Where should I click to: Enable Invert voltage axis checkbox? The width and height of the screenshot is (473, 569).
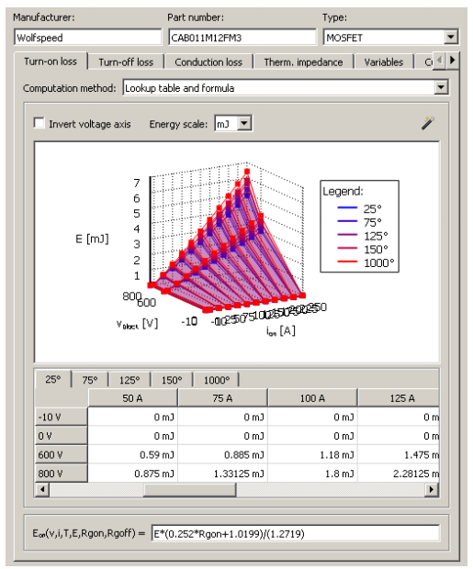[39, 123]
